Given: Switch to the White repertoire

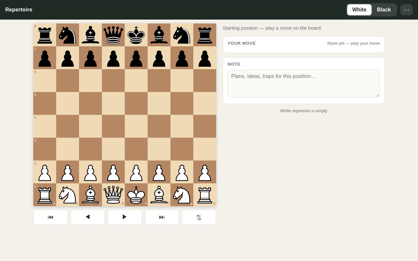Looking at the screenshot, I should (x=359, y=10).
